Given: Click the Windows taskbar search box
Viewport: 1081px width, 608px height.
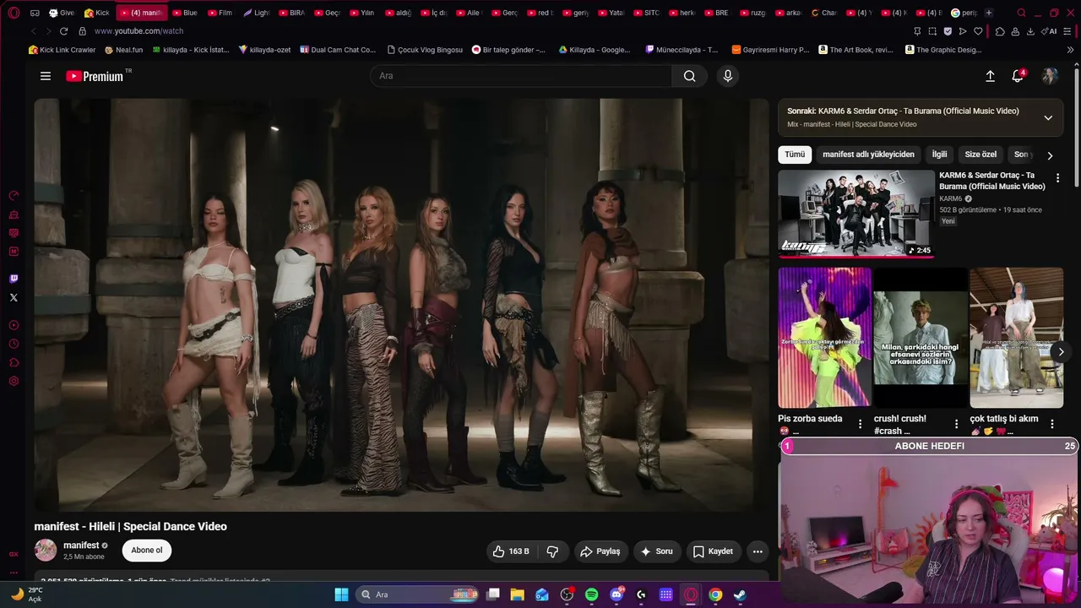Looking at the screenshot, I should click(416, 594).
